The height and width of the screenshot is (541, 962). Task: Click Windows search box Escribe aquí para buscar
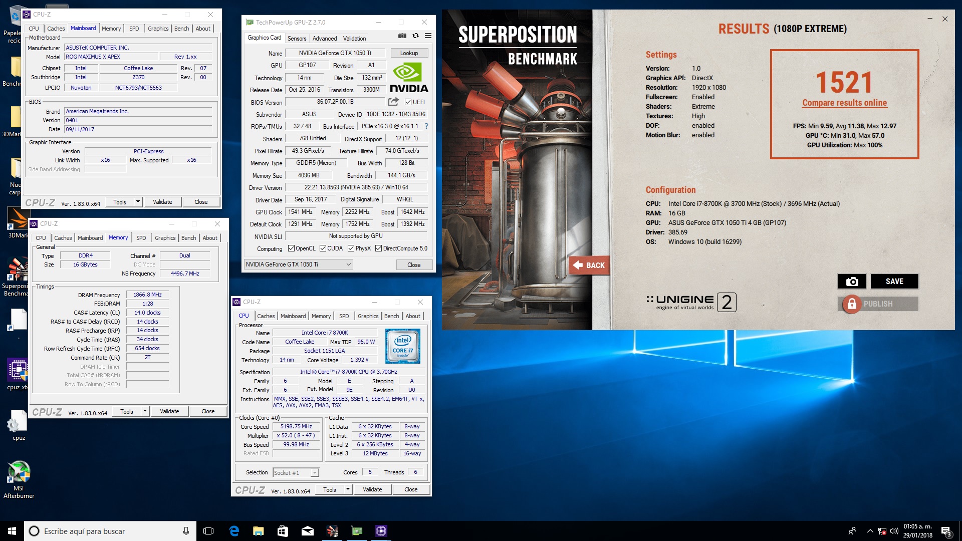(x=110, y=531)
